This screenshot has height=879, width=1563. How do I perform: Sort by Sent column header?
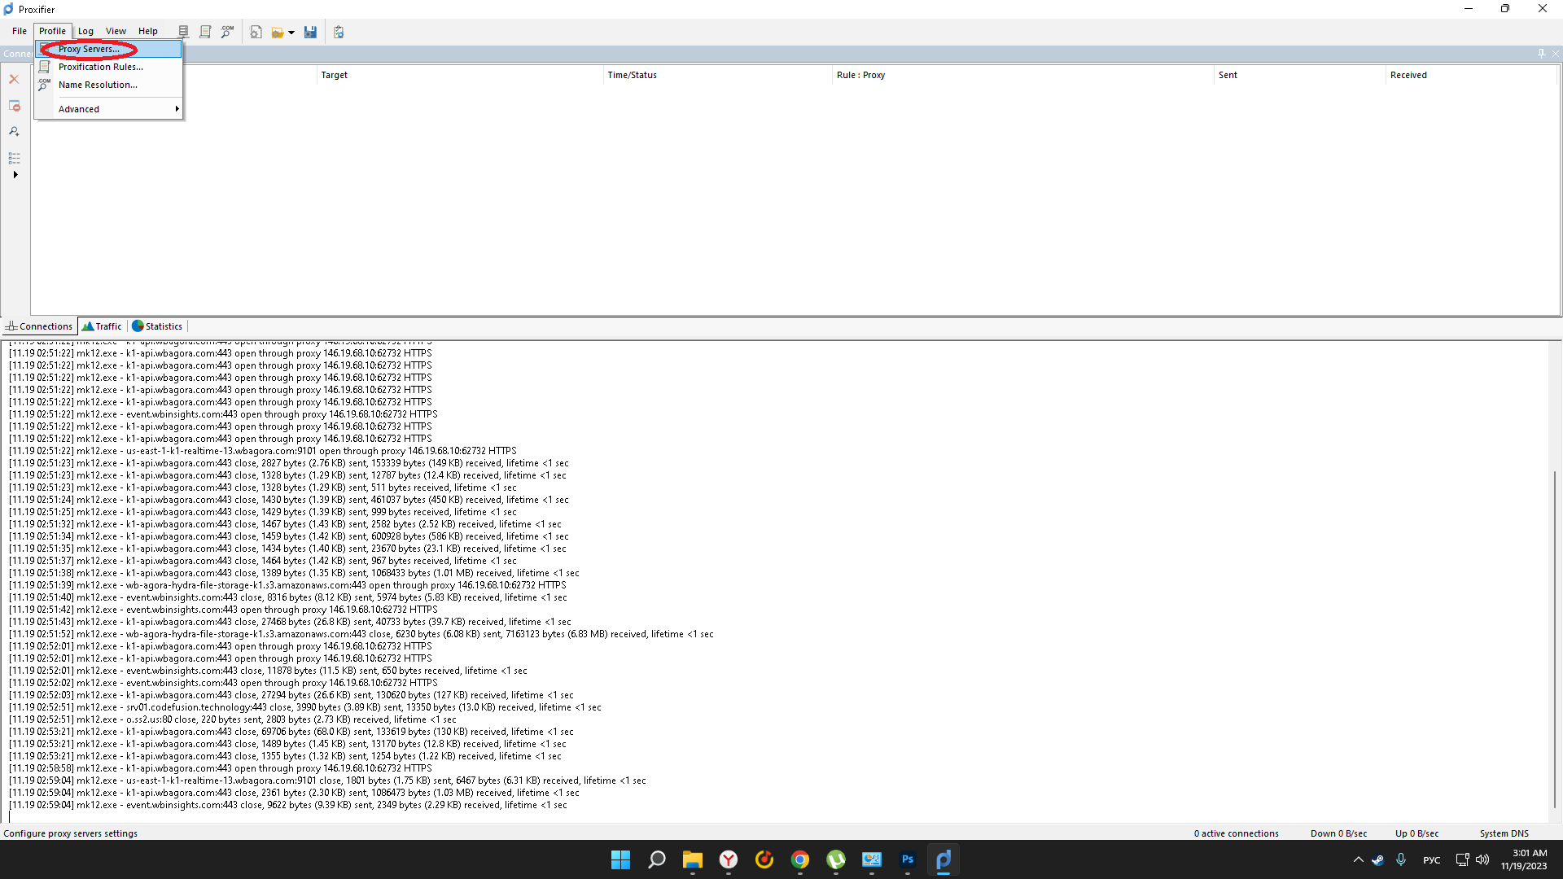click(x=1300, y=75)
